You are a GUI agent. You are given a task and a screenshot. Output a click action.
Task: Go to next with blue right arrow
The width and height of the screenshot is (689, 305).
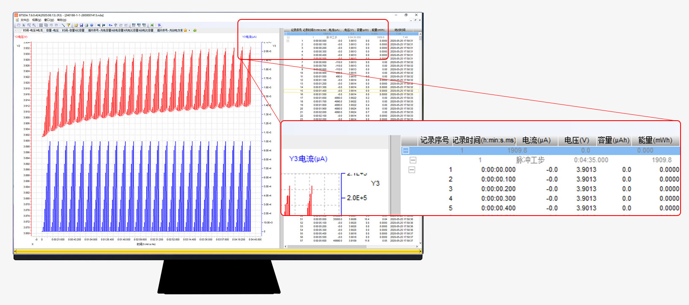[104, 25]
